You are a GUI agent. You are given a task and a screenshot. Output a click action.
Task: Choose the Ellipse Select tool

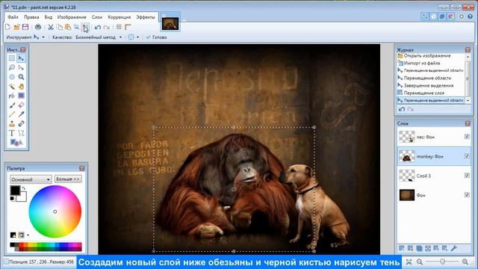[12, 77]
